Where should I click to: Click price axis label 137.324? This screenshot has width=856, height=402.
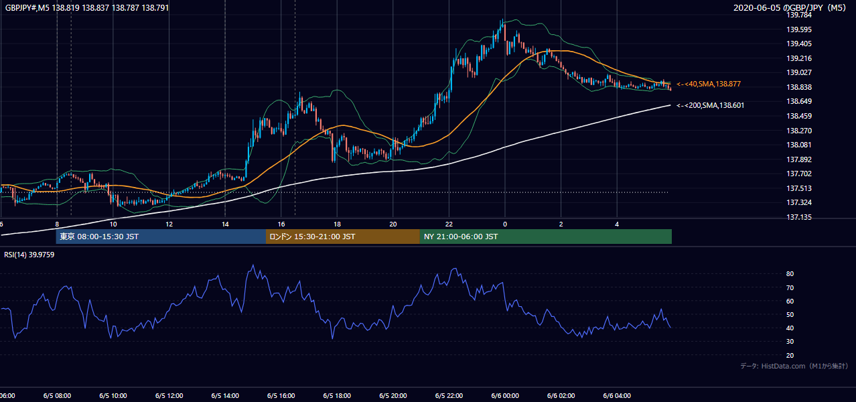tap(798, 202)
